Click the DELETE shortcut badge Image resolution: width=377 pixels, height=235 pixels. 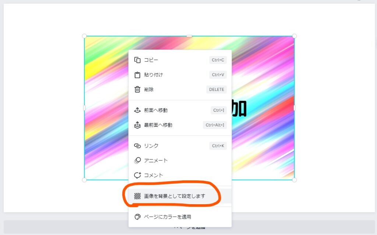pyautogui.click(x=216, y=90)
